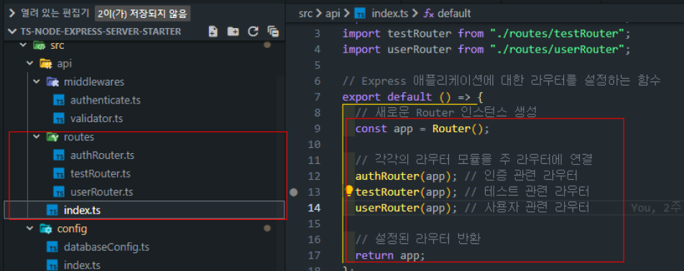Click default symbol in breadcrumb
Screen dimensions: 684x271
pyautogui.click(x=453, y=14)
